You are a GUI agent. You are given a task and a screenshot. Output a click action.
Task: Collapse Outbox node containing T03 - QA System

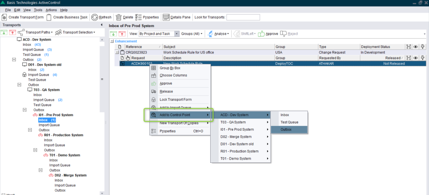point(19,85)
